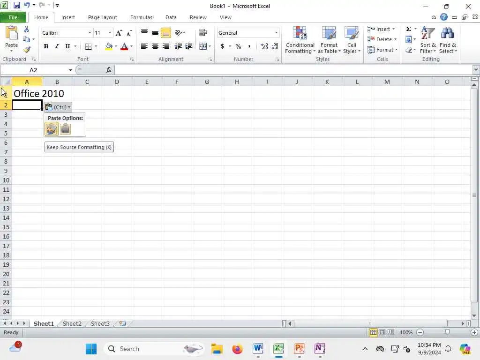Open Sort & Filter menu
This screenshot has height=360, width=480.
[x=428, y=40]
